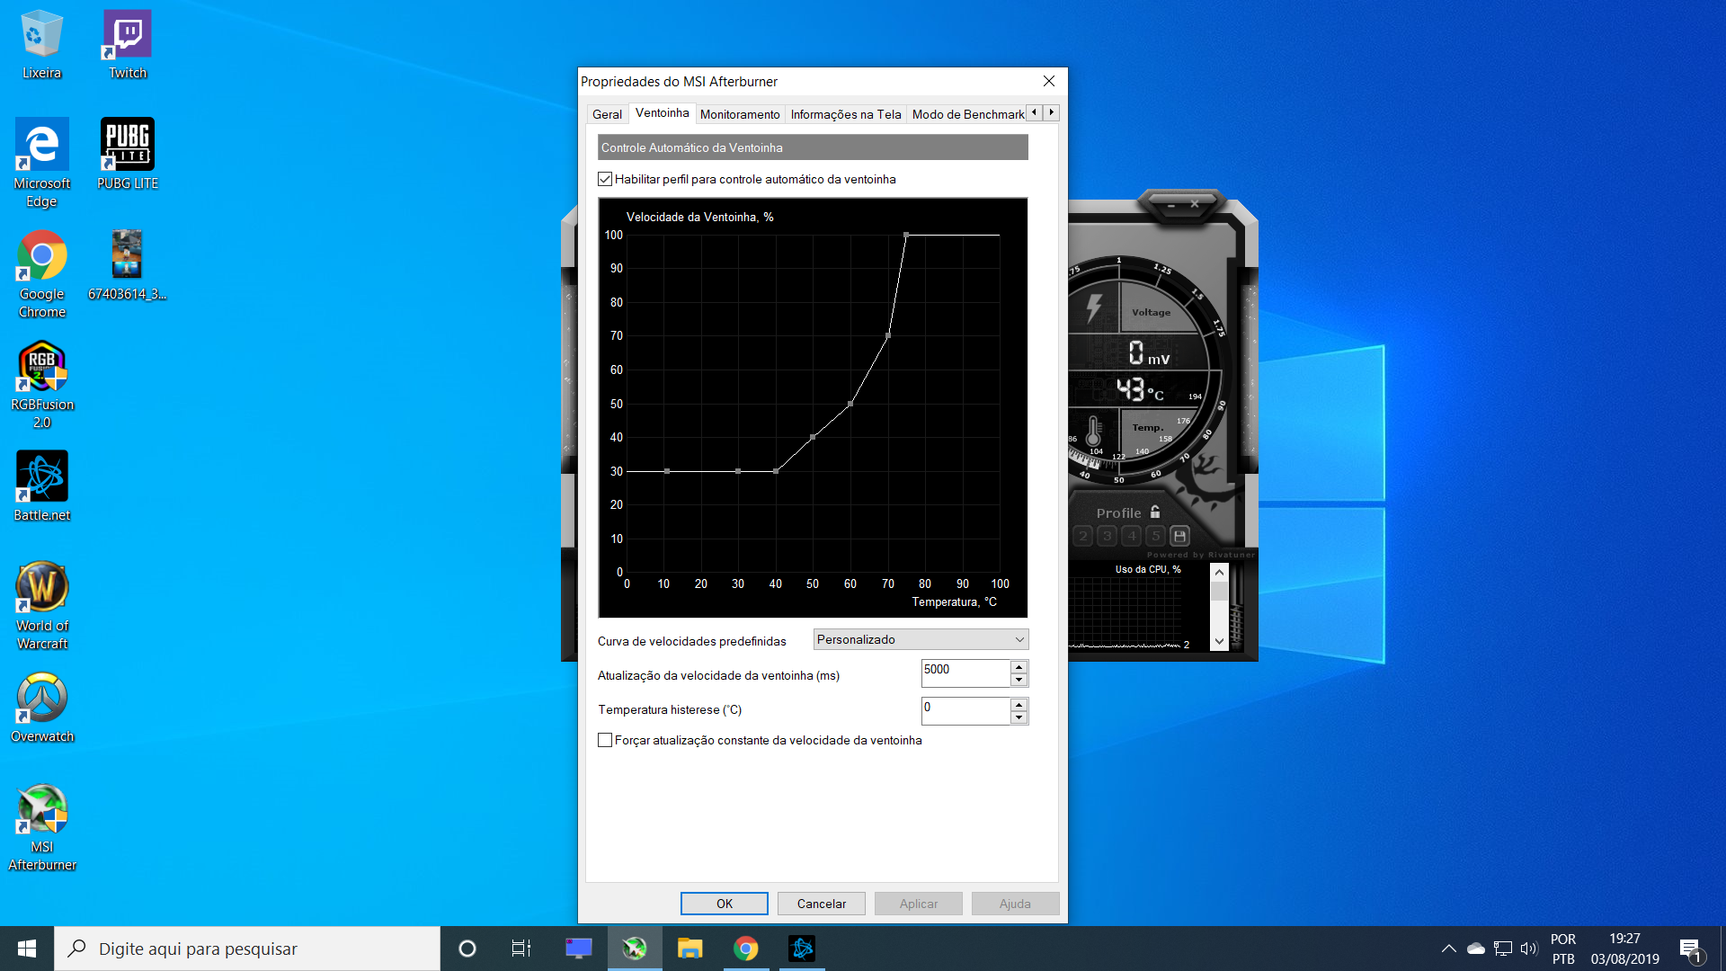Enable 'Forçar atualização constante' checkbox
Image resolution: width=1726 pixels, height=971 pixels.
click(x=605, y=740)
